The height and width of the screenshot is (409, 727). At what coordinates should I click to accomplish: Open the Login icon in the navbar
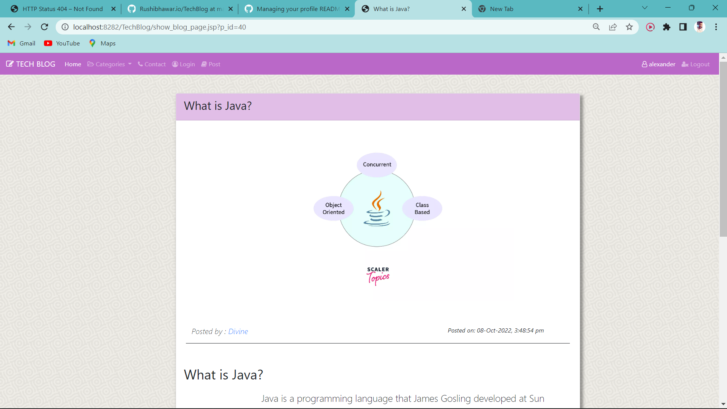click(x=175, y=64)
